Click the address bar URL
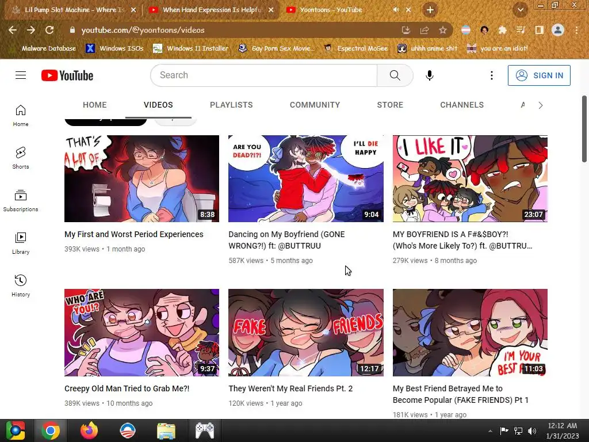 click(143, 30)
